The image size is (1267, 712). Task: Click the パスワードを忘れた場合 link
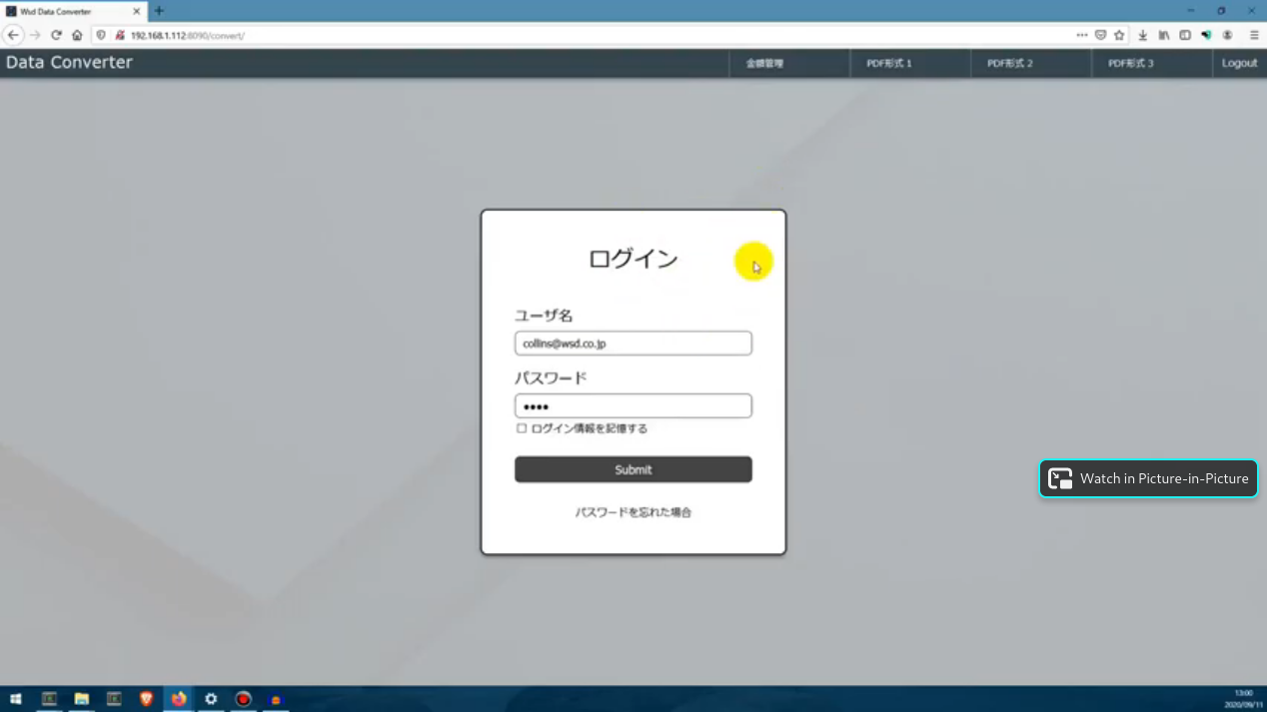[633, 512]
